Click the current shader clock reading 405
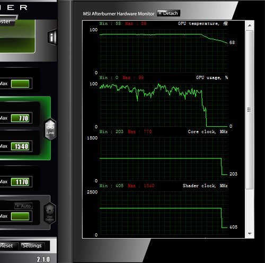The image size is (265, 263). [x=233, y=227]
